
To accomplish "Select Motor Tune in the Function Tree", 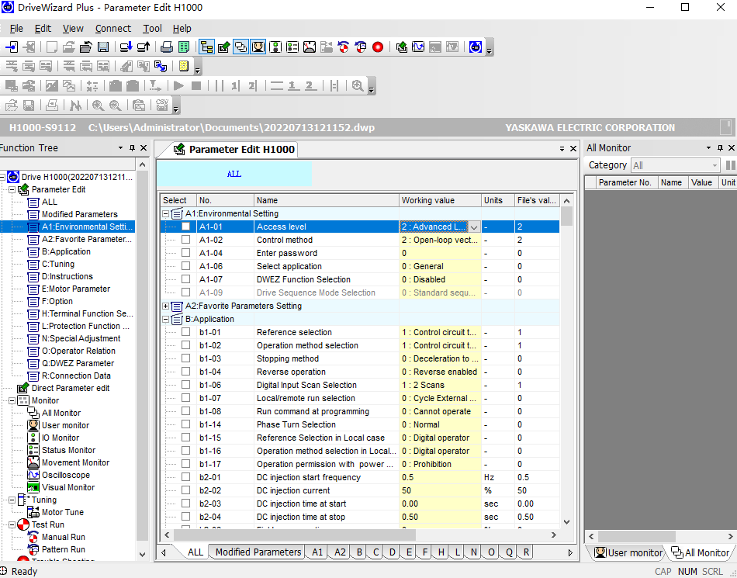I will [63, 512].
